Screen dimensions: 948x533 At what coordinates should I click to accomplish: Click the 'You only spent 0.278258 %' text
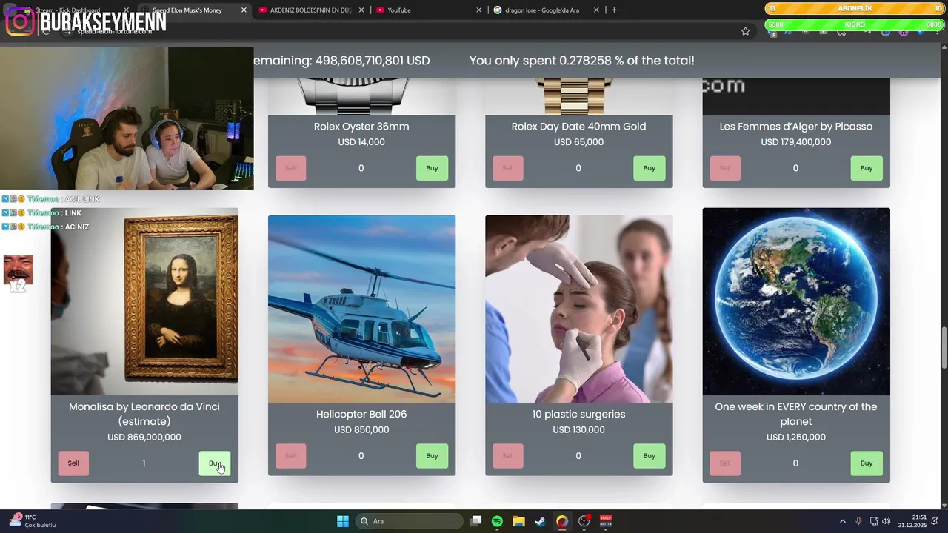[x=582, y=61]
